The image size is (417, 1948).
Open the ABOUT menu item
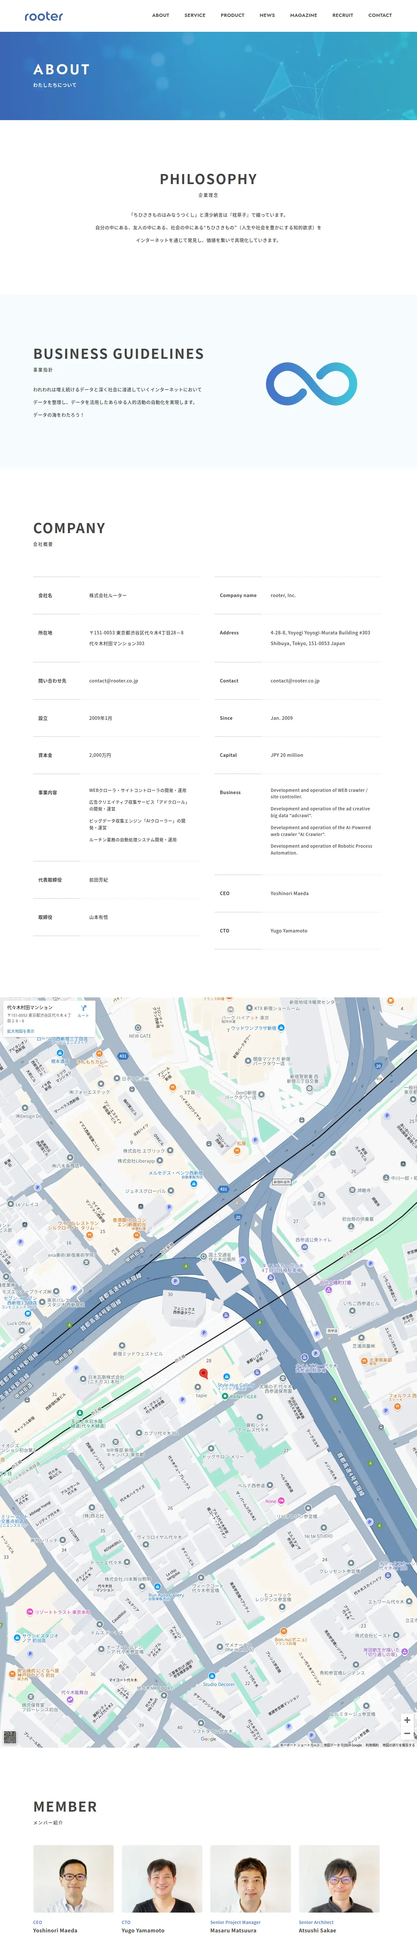160,15
